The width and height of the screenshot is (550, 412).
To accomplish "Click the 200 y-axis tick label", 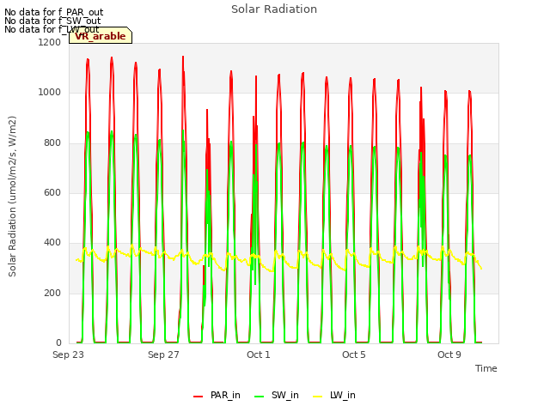I will 52,294.
